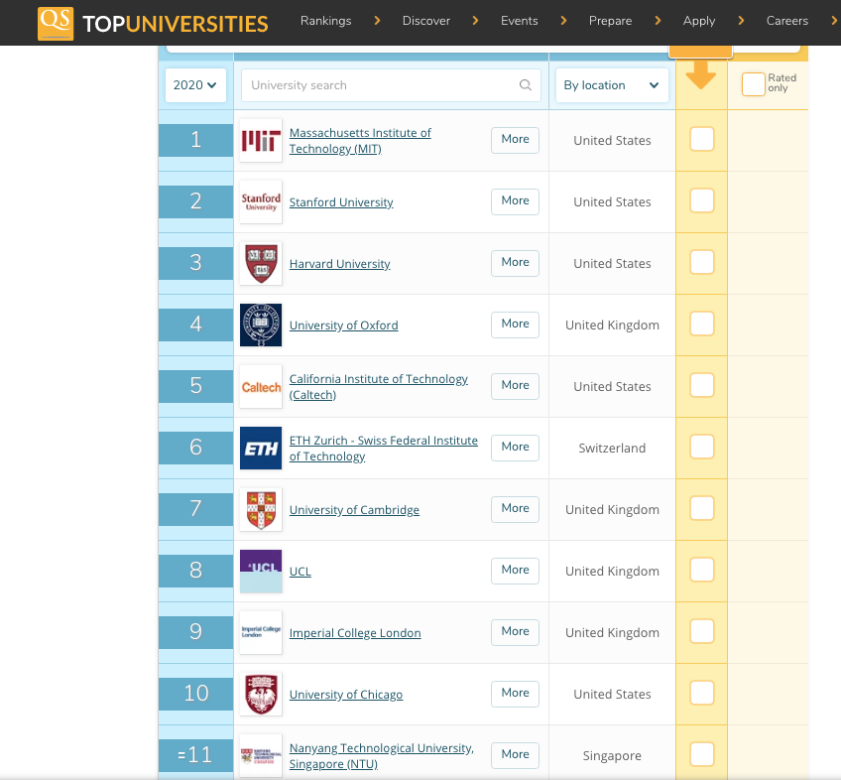Click the search magnifier icon
Screen dimensions: 841x780
[526, 84]
